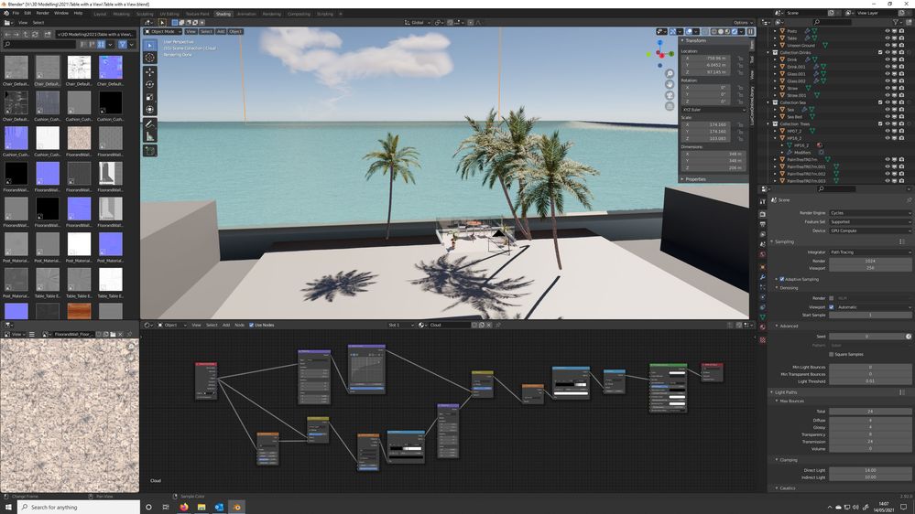The width and height of the screenshot is (915, 514).
Task: Select the Cursor tool in viewport toolbar
Action: 150,57
